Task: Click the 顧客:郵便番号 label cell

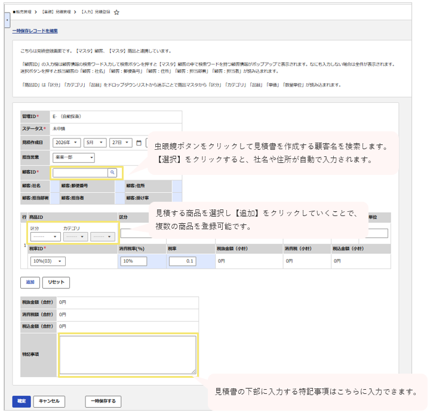Action: point(87,186)
